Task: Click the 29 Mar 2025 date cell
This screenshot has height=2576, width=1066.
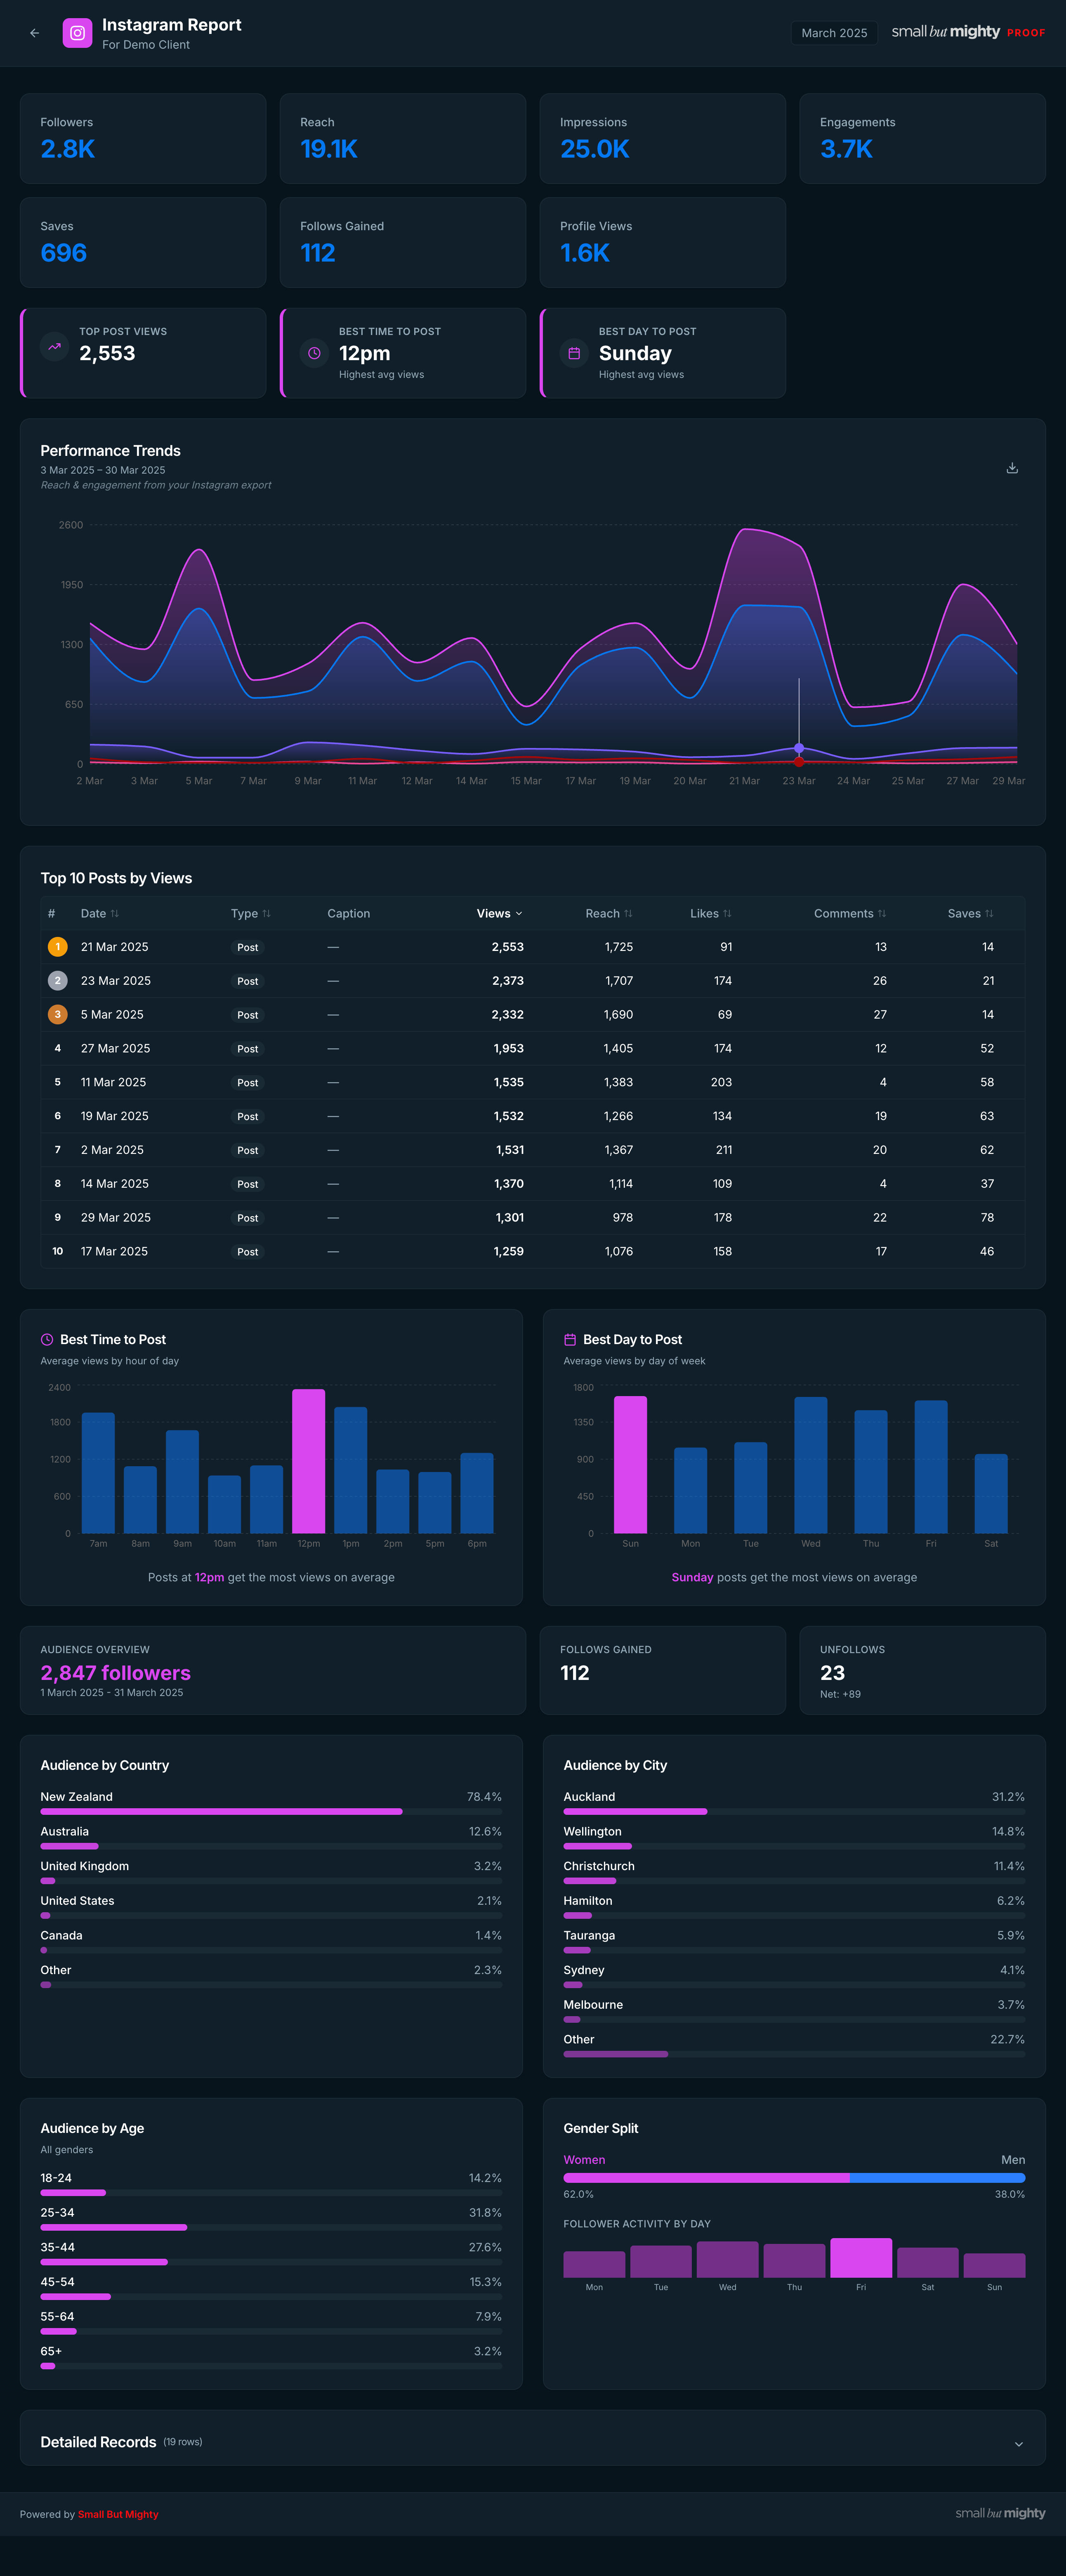Action: coord(116,1218)
